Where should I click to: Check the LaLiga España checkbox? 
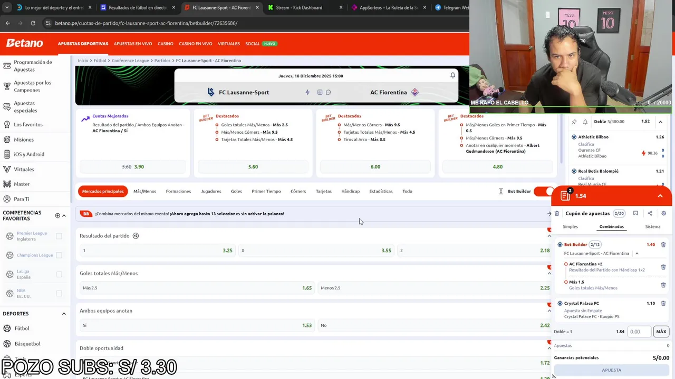[x=59, y=274]
